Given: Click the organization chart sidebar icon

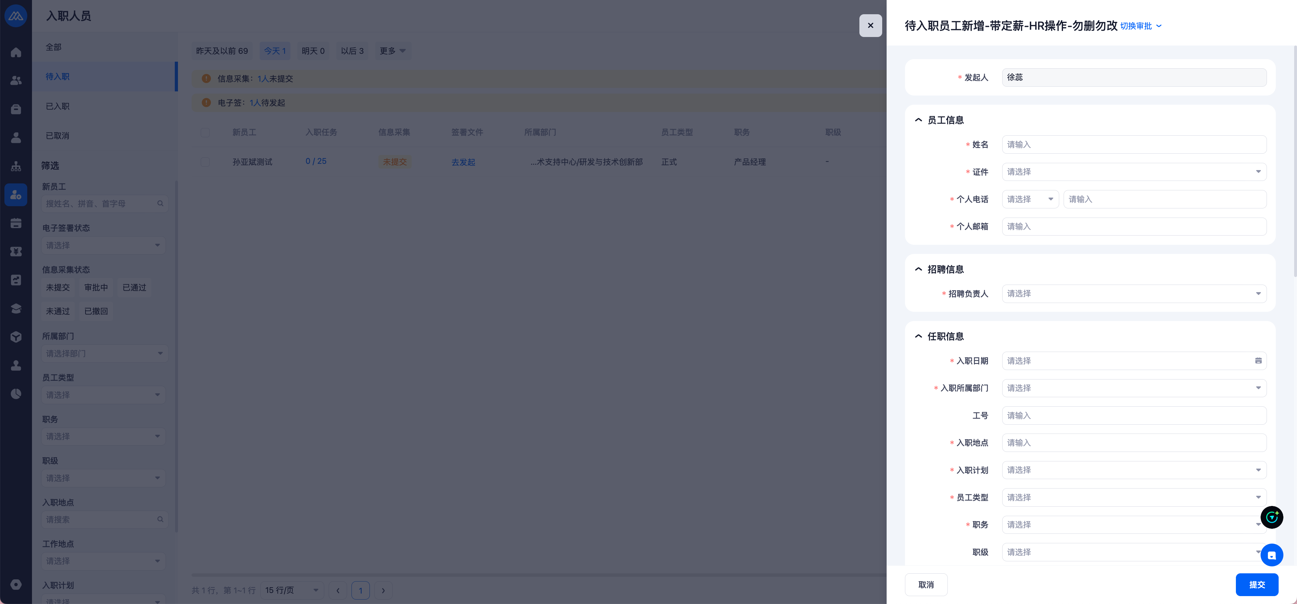Looking at the screenshot, I should [x=16, y=166].
